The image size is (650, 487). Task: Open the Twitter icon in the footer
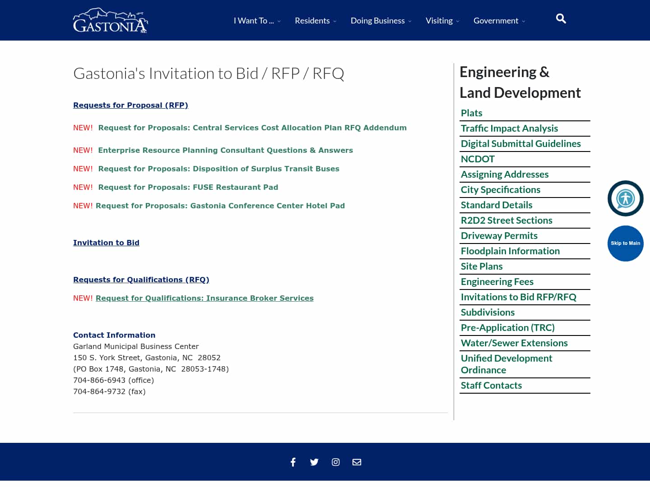(x=314, y=462)
